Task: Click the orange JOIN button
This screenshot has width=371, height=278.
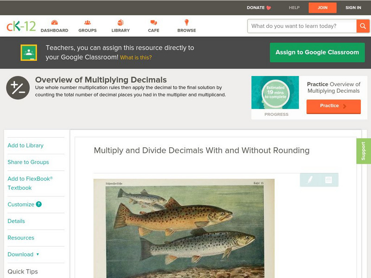Action: pos(322,7)
